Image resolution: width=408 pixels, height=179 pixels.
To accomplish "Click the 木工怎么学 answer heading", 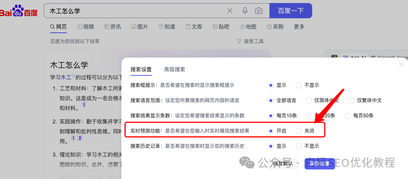I will pos(69,65).
